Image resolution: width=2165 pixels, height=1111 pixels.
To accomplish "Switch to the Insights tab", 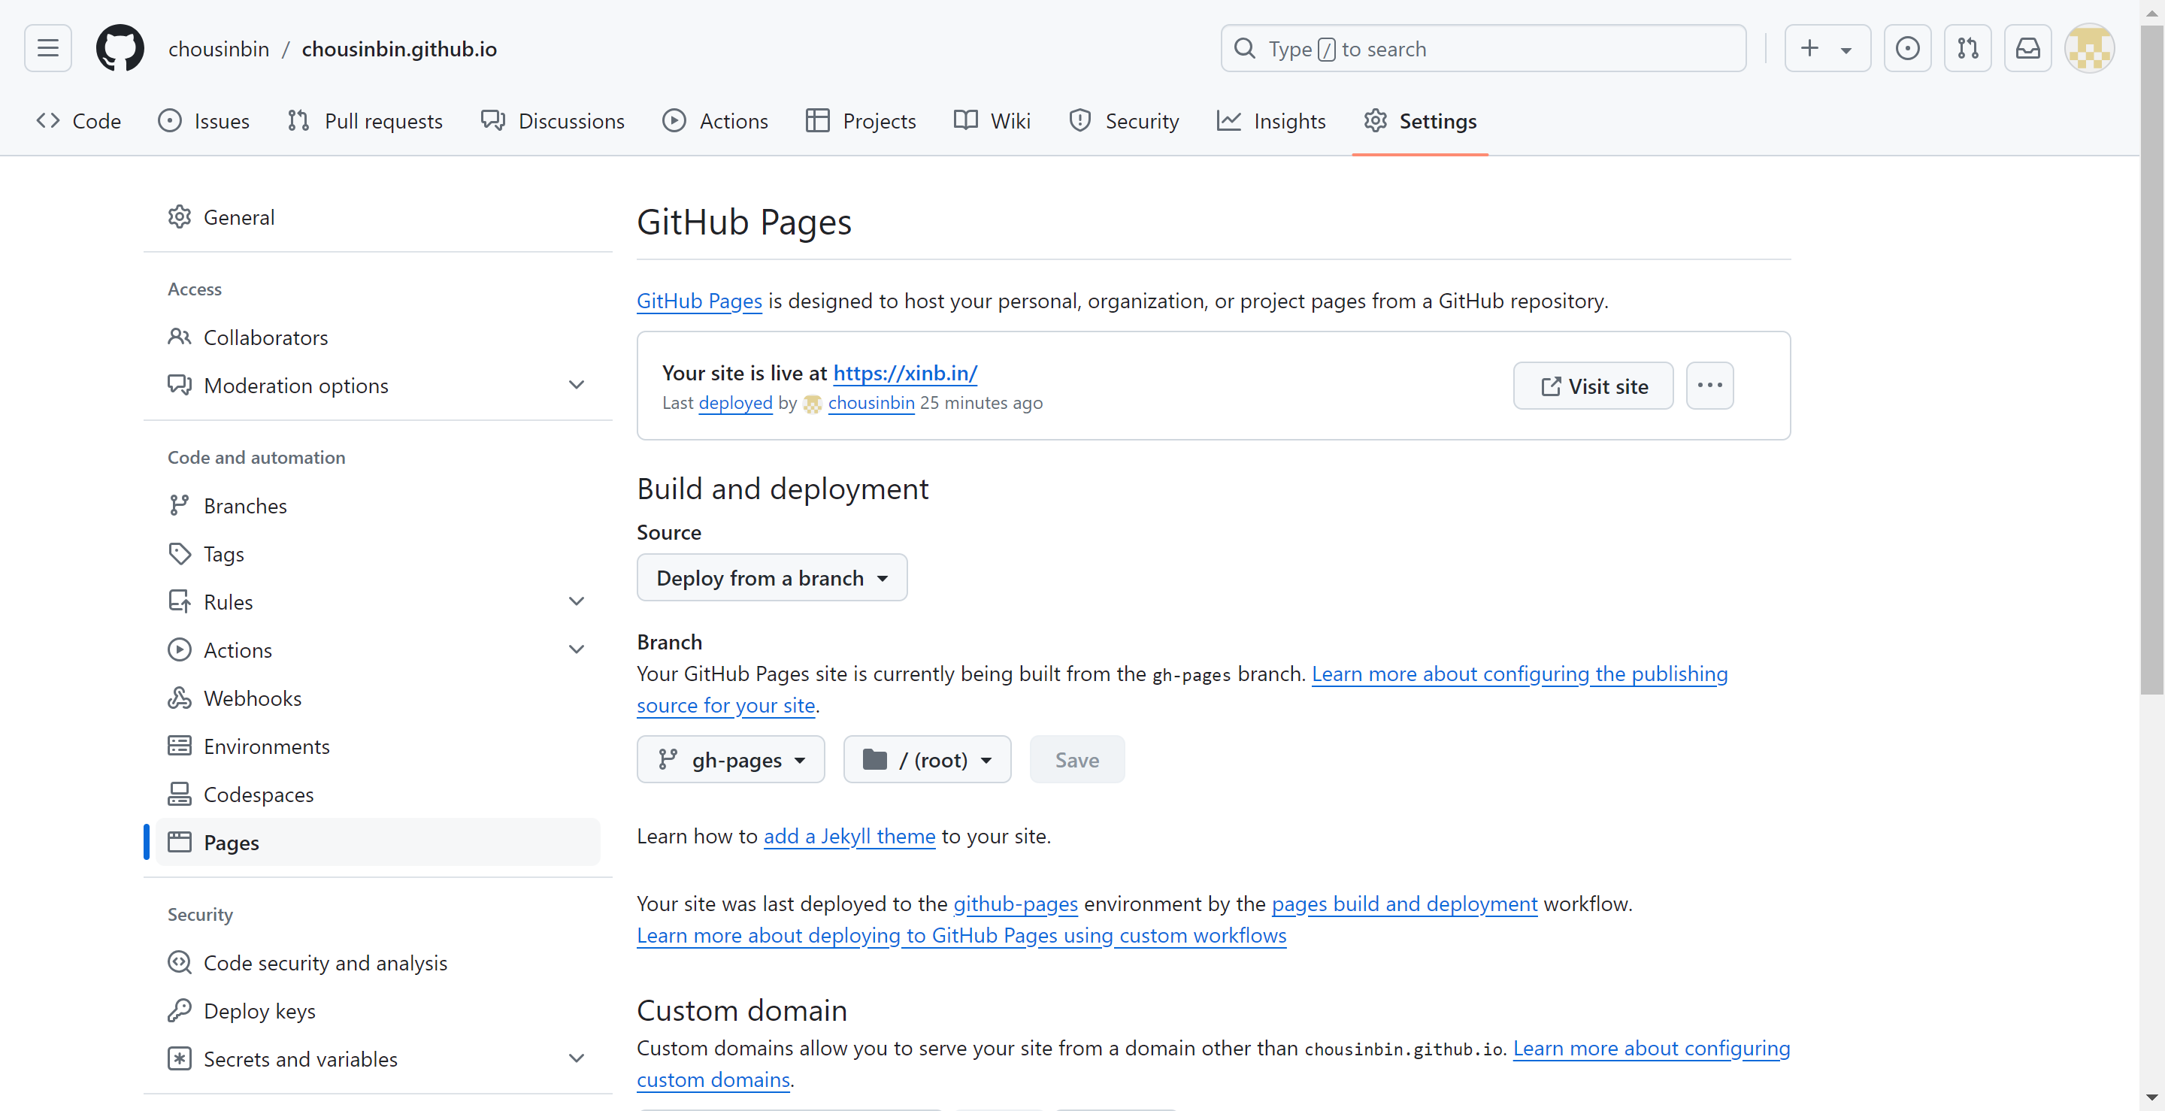I will [x=1272, y=121].
